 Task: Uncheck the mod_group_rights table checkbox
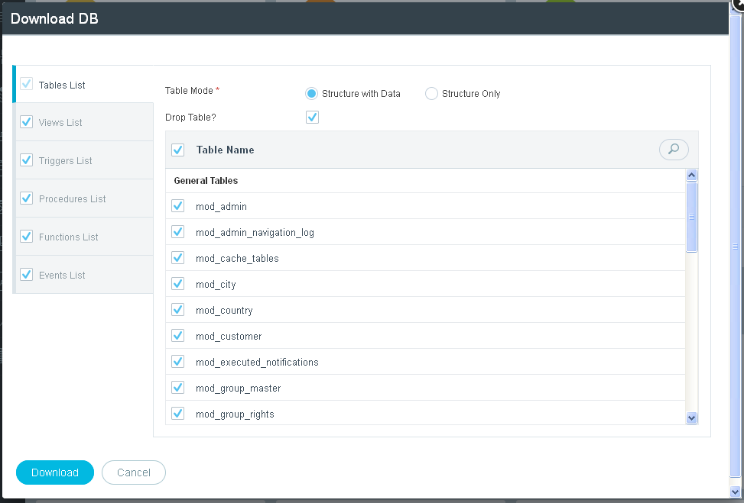(178, 413)
